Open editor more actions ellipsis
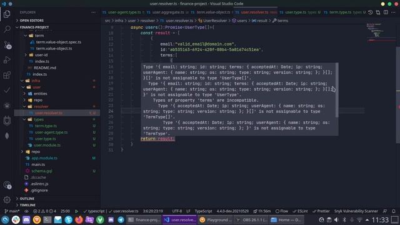 point(393,12)
